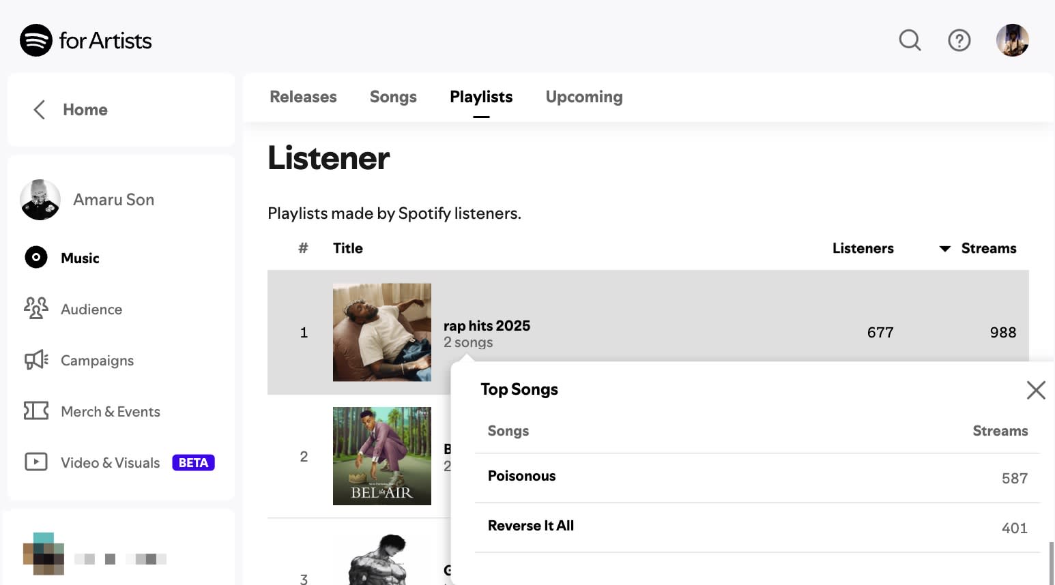Select the Music vinyl icon
The width and height of the screenshot is (1055, 585).
tap(36, 257)
